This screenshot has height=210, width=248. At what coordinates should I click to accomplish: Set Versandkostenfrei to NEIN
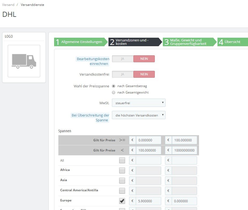pos(144,74)
